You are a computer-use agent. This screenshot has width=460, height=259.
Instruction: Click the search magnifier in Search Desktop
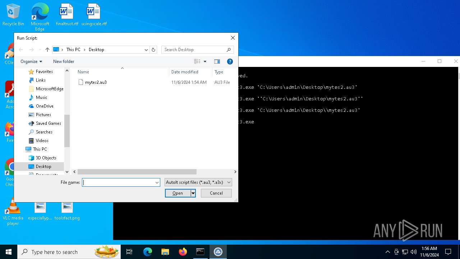(x=229, y=50)
